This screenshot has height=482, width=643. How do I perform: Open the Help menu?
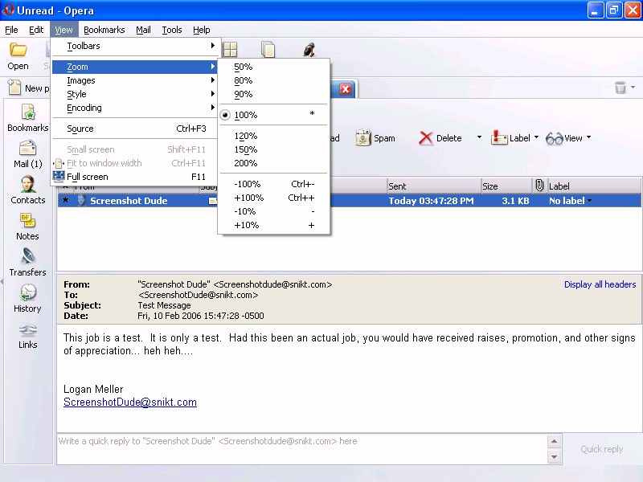click(x=202, y=30)
